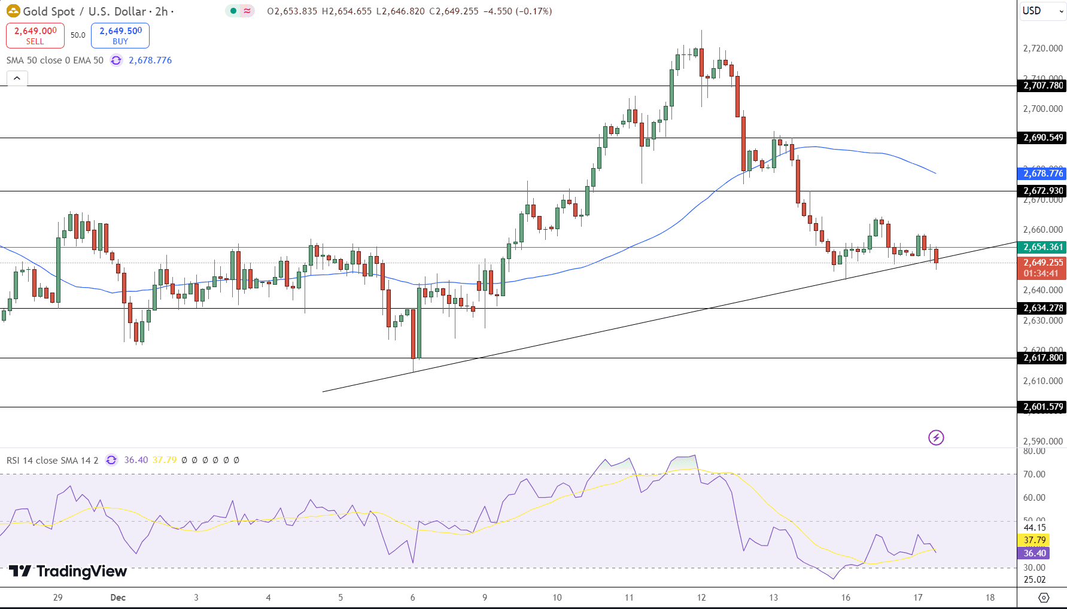Open chart settings hexagon gear icon

[1044, 598]
